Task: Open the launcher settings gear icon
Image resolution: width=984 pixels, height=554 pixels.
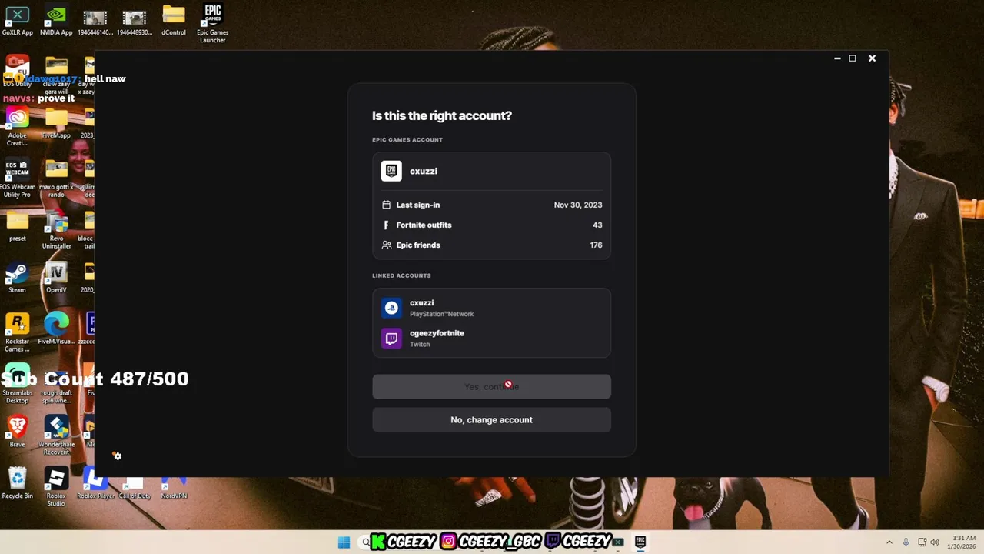Action: 117,456
